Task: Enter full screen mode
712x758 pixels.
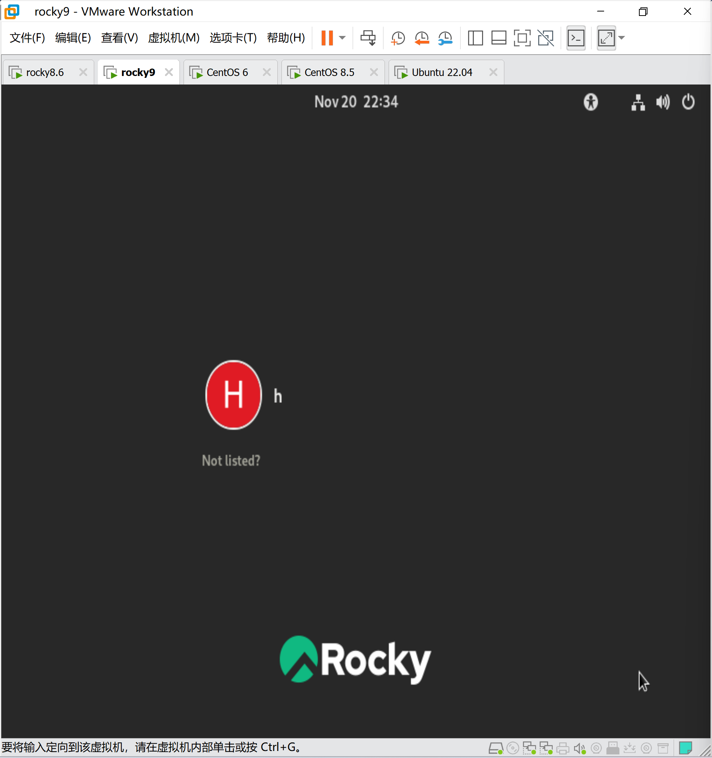Action: pos(522,38)
